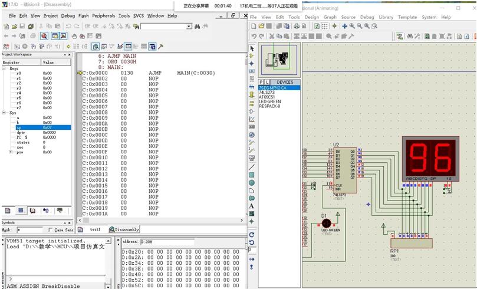Click the P pick devices button
This screenshot has height=289, width=477.
tap(261, 82)
